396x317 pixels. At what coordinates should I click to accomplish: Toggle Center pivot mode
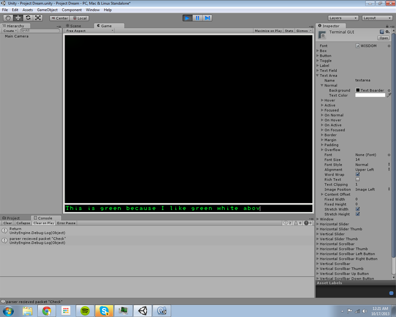click(x=59, y=18)
